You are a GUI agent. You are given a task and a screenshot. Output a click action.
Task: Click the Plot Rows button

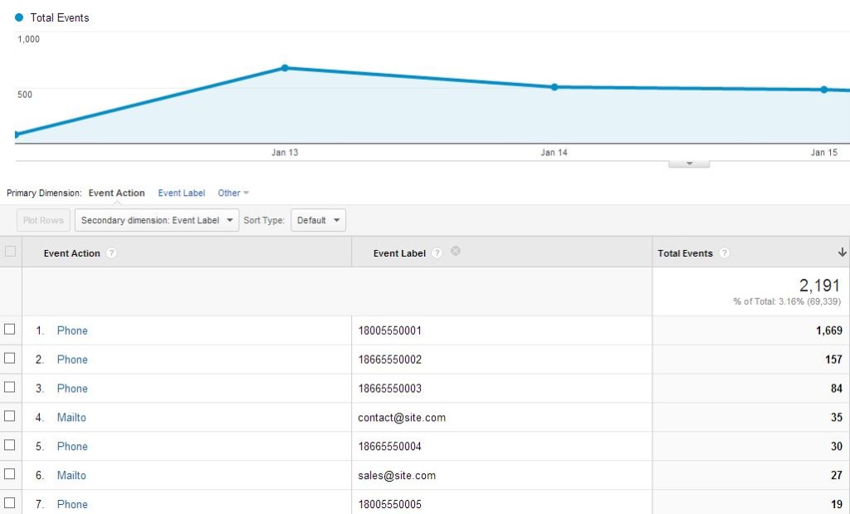pyautogui.click(x=42, y=221)
